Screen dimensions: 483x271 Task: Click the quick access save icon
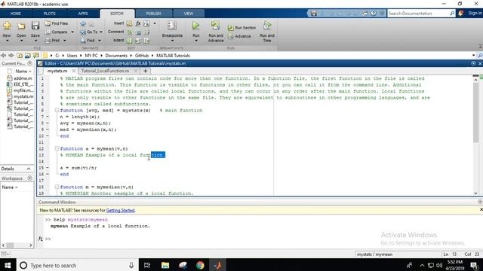coord(314,14)
